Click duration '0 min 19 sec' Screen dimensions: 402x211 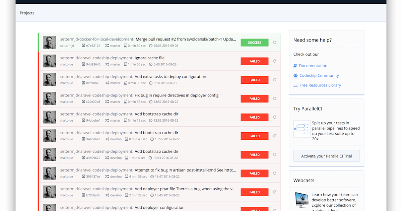[x=137, y=121]
